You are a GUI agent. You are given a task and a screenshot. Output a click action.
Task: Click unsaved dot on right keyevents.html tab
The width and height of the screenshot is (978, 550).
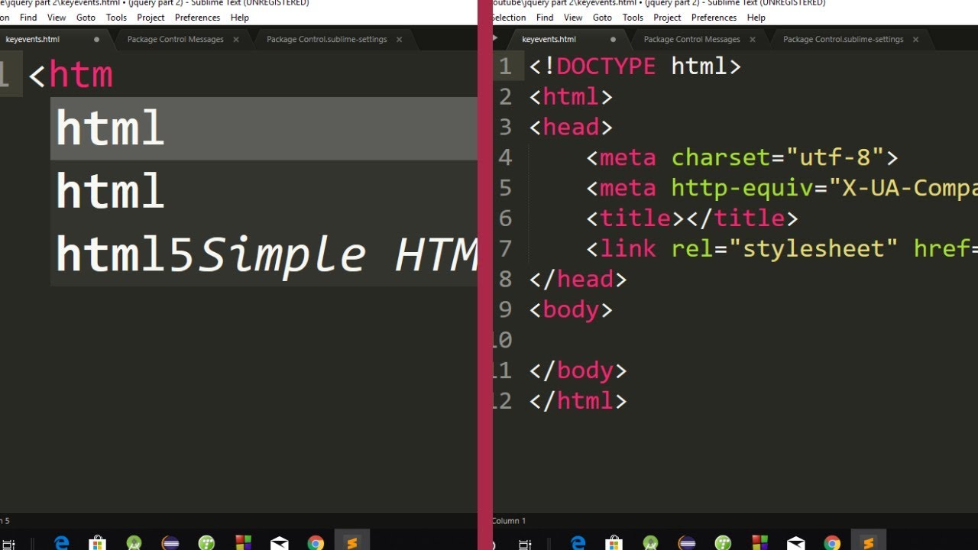coord(613,39)
